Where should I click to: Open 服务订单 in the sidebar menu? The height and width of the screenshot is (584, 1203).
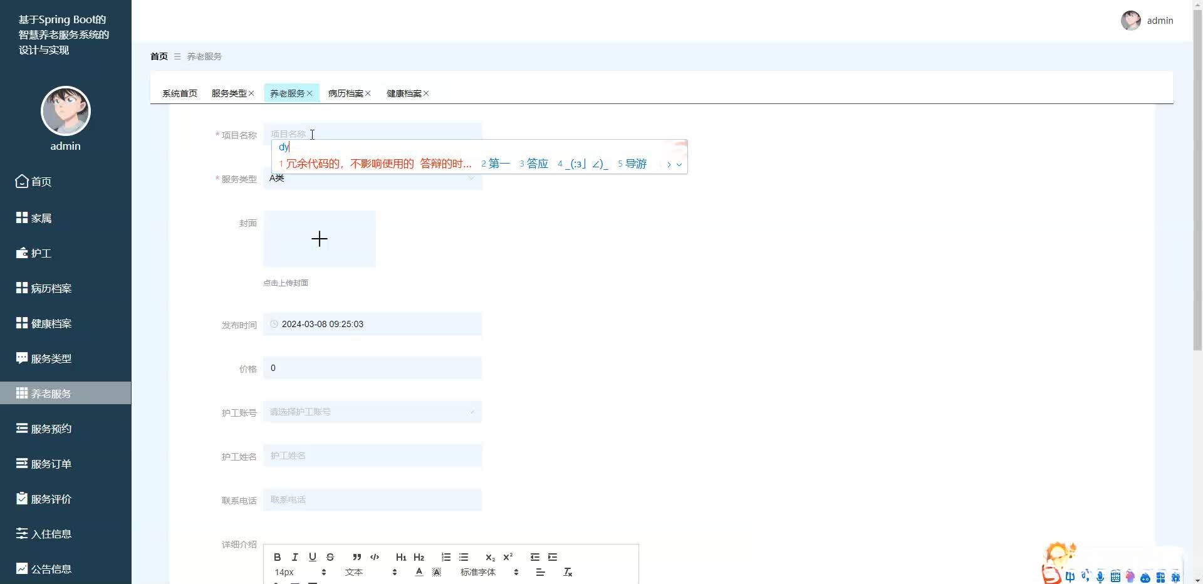66,464
